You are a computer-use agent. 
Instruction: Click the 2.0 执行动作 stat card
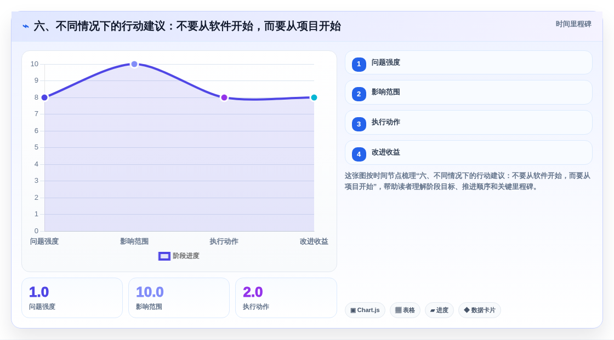(x=286, y=298)
